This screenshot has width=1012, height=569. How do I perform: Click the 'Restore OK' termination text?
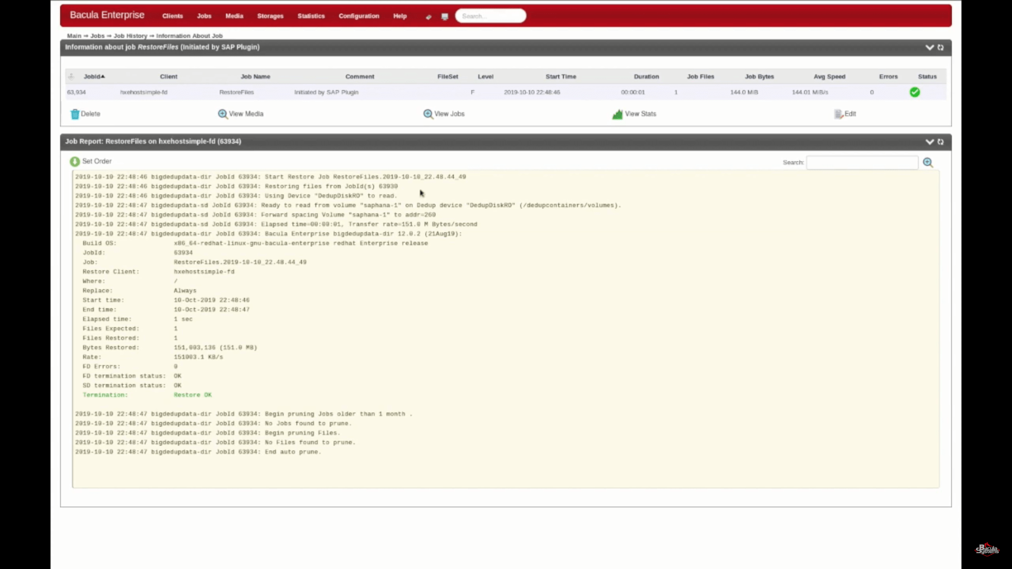[x=193, y=395]
